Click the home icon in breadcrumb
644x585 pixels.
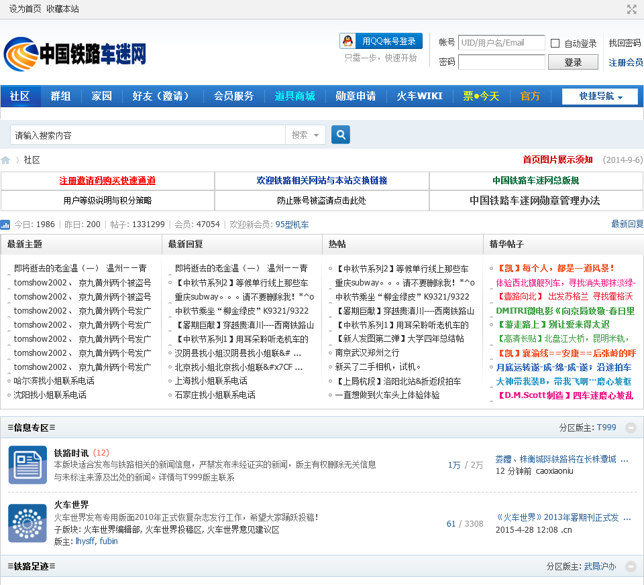click(6, 160)
